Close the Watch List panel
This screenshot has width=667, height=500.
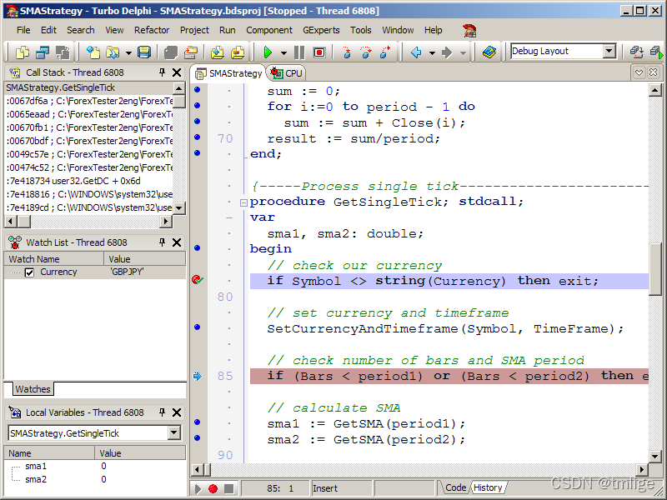(x=177, y=242)
